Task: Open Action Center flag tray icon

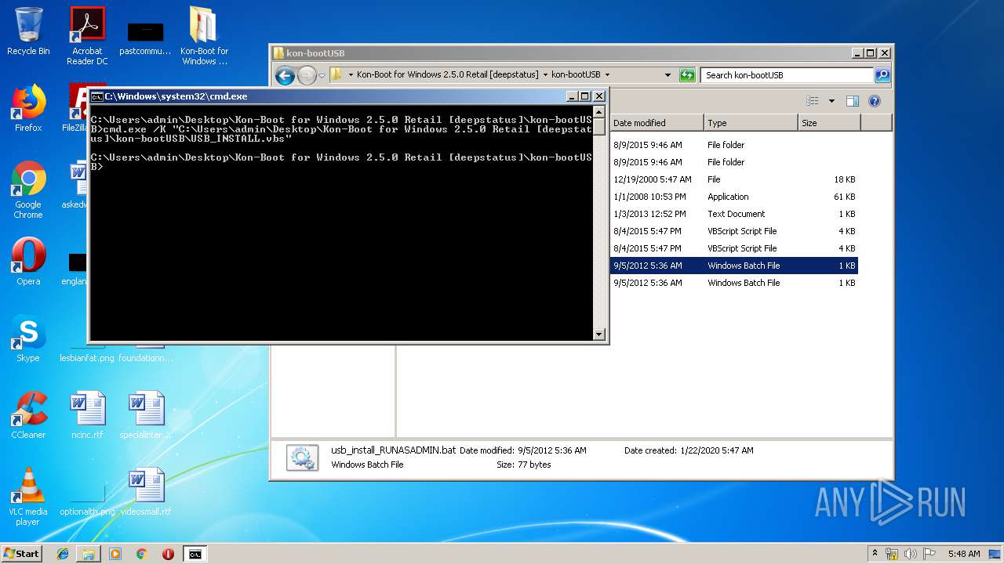Action: coord(929,554)
